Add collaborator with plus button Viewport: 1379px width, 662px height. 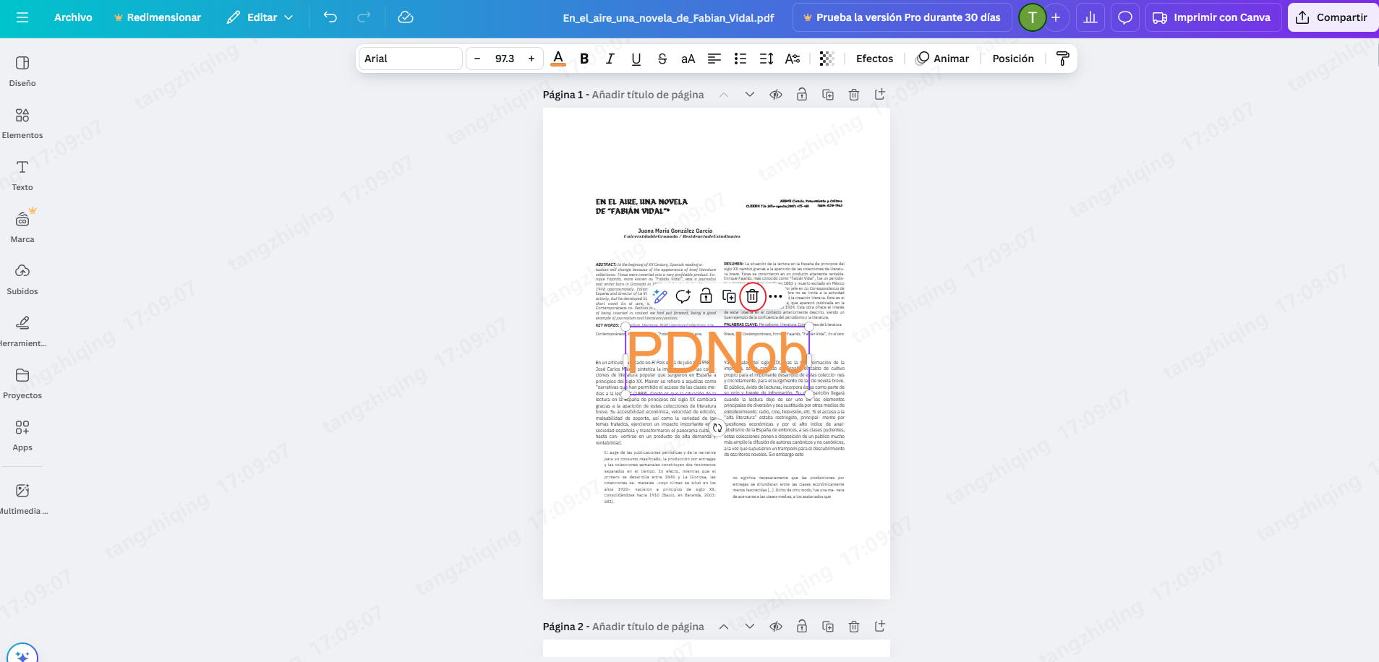[x=1056, y=17]
